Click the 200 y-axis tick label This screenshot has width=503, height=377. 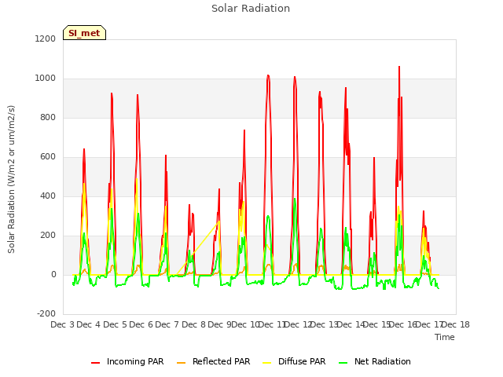[x=48, y=236]
